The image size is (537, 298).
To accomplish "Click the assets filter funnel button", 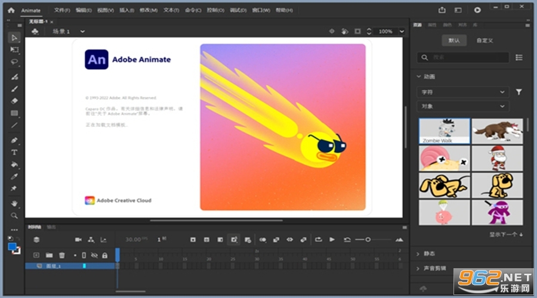I will tap(519, 92).
